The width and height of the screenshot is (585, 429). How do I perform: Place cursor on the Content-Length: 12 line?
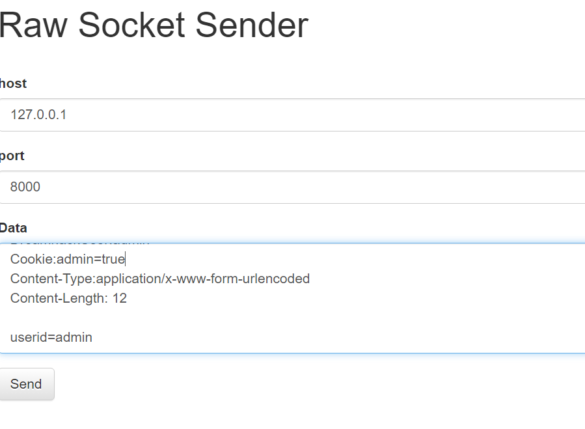point(68,298)
